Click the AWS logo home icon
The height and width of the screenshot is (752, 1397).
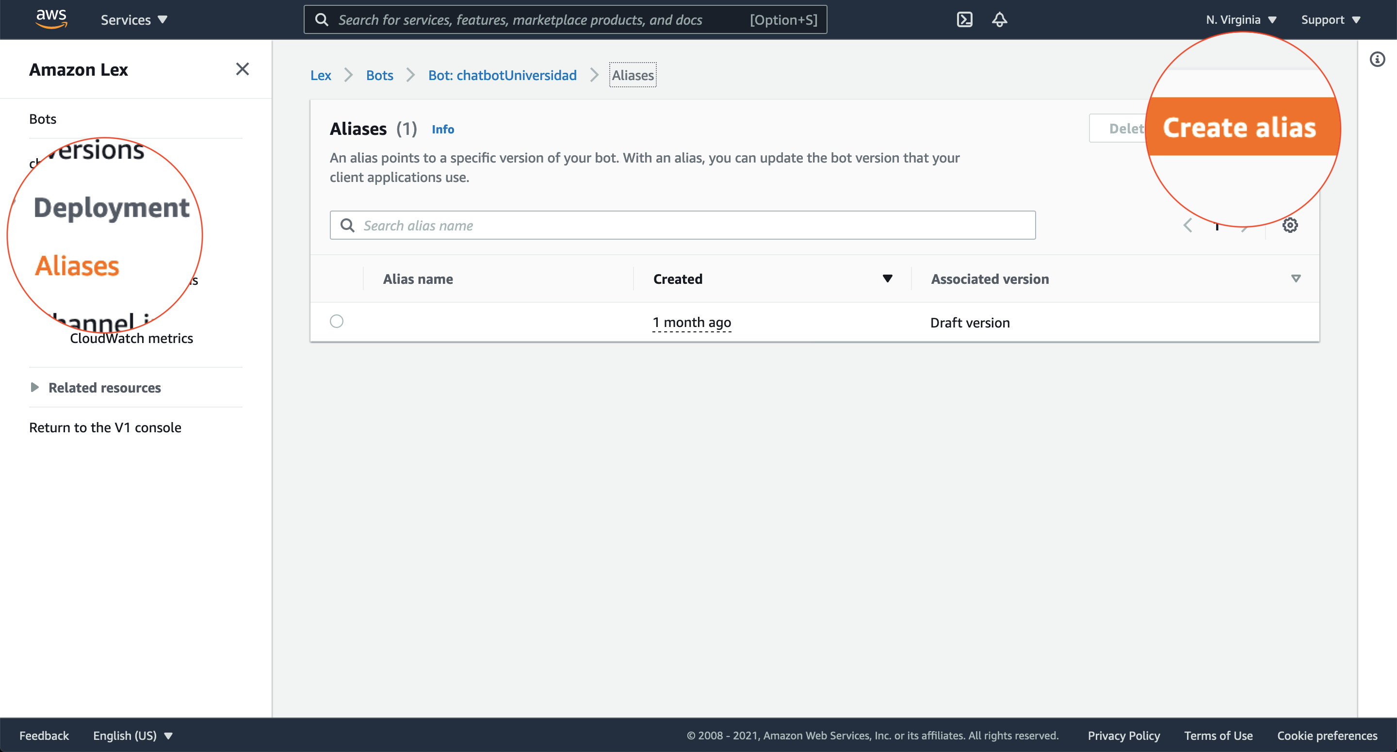51,19
